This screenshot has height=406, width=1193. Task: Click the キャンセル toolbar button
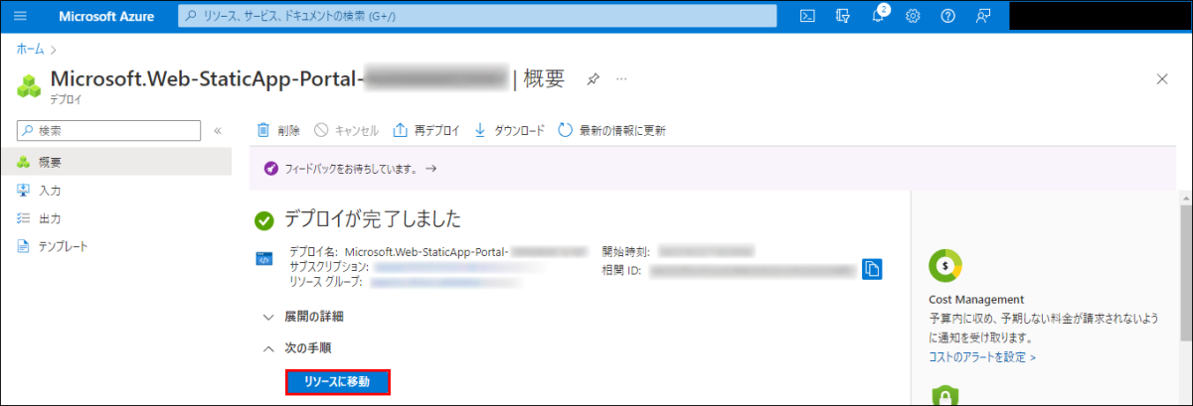pos(346,130)
